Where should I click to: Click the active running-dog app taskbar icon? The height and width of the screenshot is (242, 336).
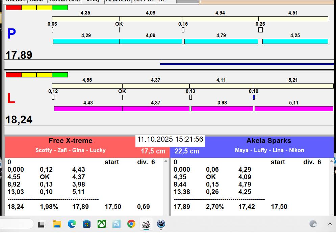point(146,224)
